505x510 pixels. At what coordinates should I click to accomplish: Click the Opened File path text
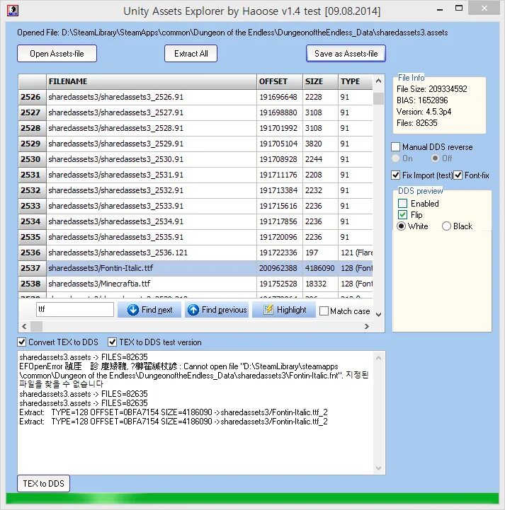tap(232, 33)
